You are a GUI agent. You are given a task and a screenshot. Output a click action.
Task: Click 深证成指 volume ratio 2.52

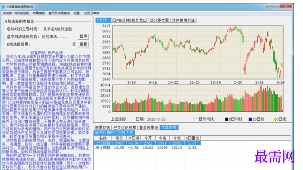point(192,148)
